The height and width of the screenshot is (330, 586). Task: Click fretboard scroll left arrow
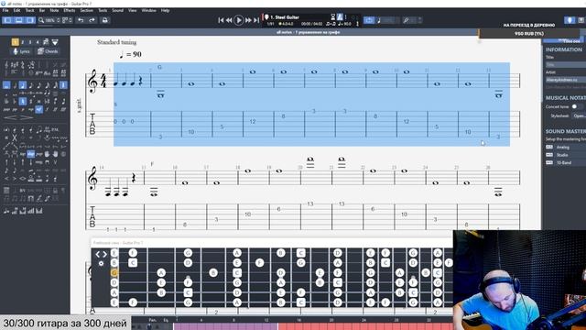coord(98,255)
